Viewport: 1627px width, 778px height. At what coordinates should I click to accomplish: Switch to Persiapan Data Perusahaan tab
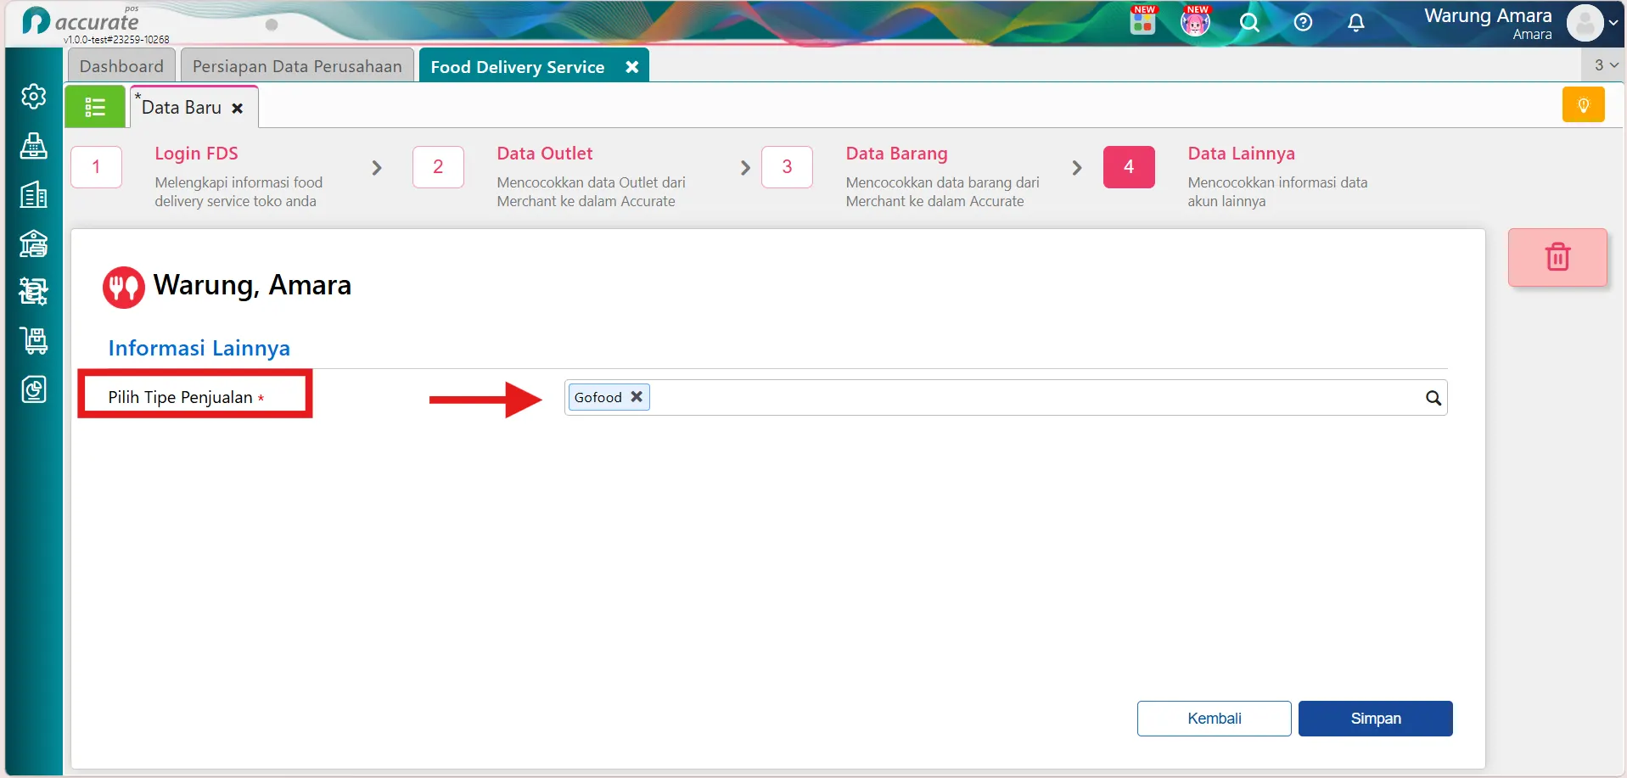tap(297, 66)
